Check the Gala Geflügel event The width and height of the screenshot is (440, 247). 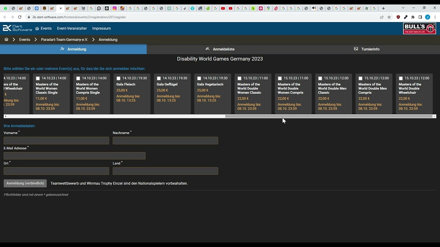159,79
